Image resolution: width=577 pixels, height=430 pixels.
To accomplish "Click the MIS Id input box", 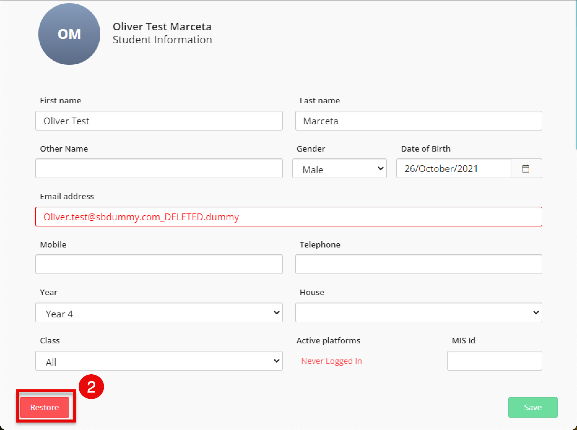I will point(494,361).
